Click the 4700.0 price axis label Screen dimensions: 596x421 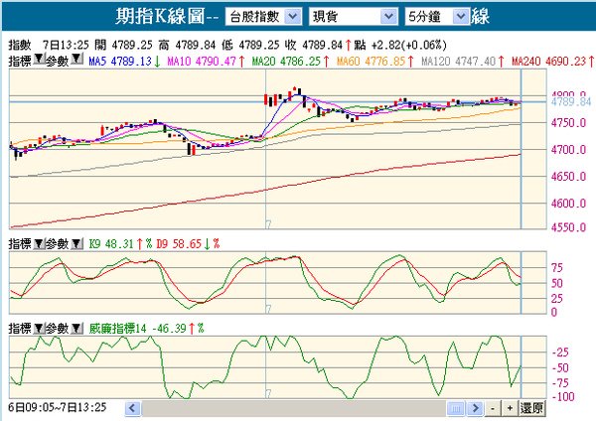568,150
